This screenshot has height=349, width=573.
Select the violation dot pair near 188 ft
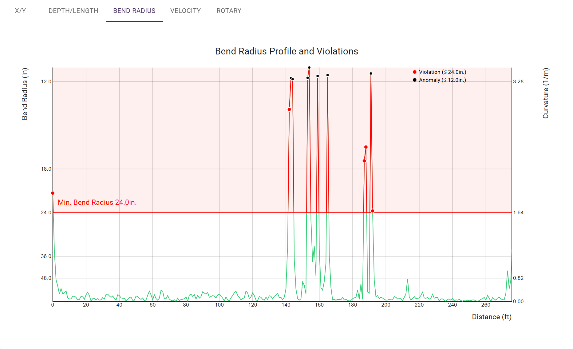[x=365, y=154]
